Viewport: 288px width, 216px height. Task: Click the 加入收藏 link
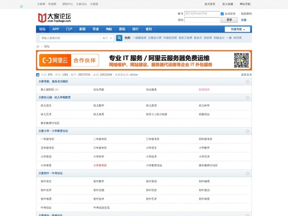[x=228, y=4]
